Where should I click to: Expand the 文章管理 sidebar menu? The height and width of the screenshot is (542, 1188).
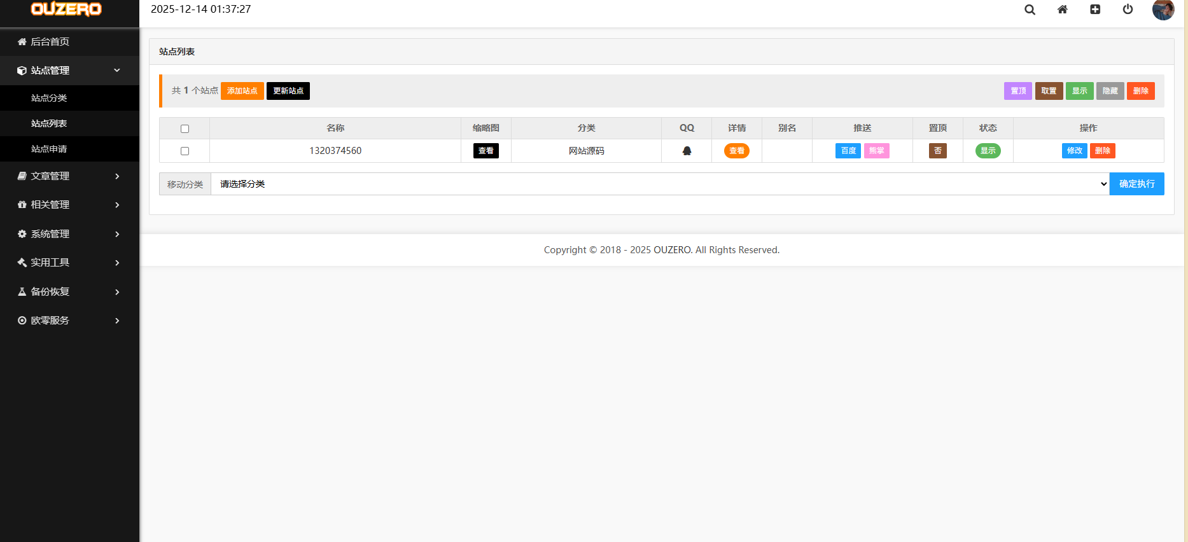69,176
